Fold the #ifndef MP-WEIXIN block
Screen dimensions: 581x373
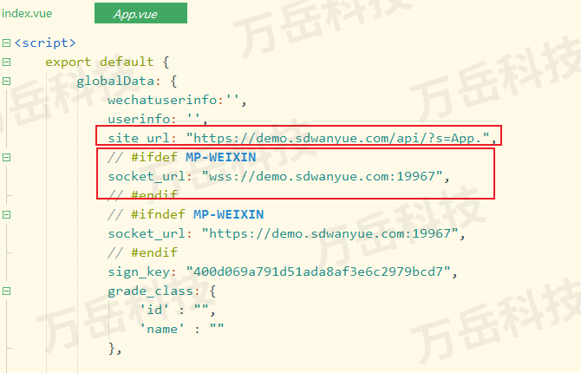click(6, 214)
